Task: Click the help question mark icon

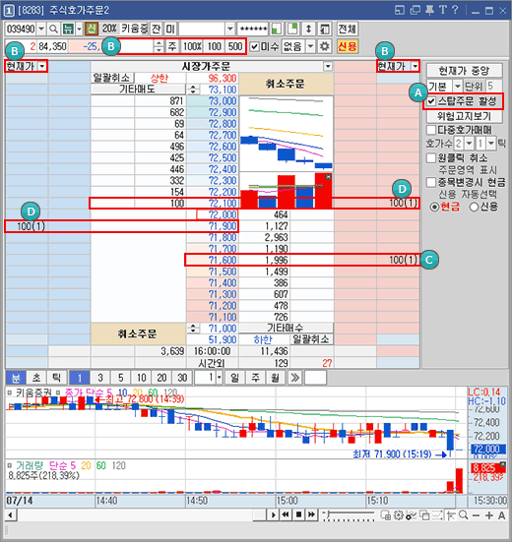Action: click(x=455, y=10)
